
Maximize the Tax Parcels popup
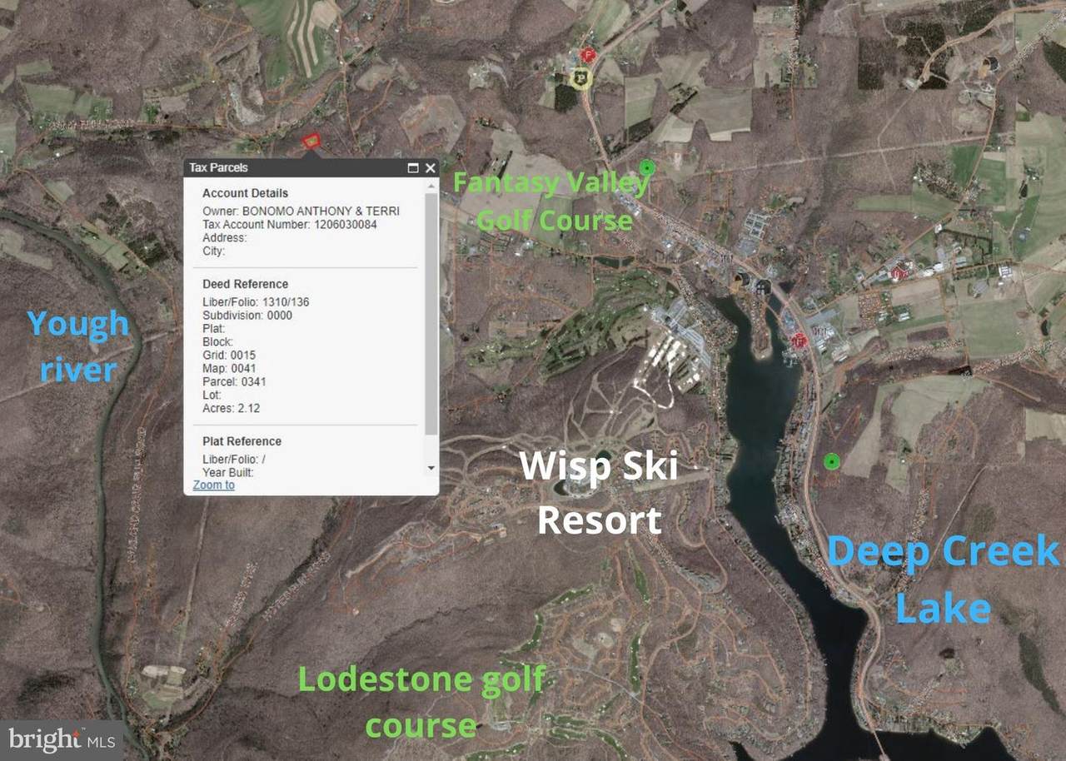413,168
